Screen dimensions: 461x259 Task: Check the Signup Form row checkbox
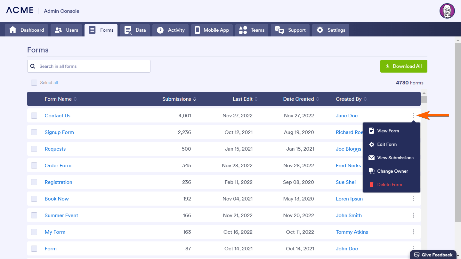pyautogui.click(x=34, y=132)
